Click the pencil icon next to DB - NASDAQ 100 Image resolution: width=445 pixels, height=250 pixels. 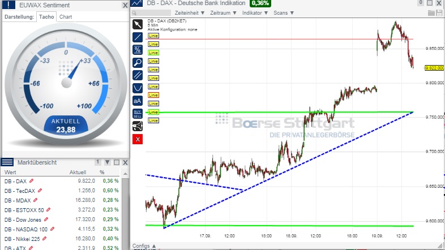click(52, 229)
